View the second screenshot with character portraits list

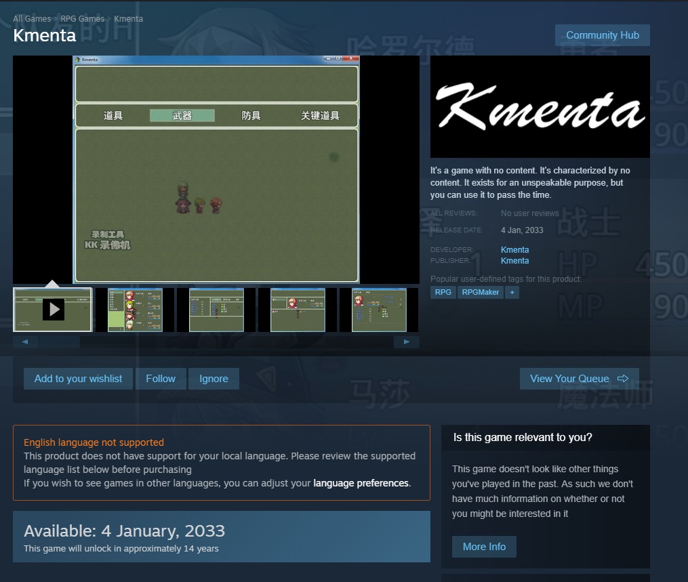[x=135, y=310]
